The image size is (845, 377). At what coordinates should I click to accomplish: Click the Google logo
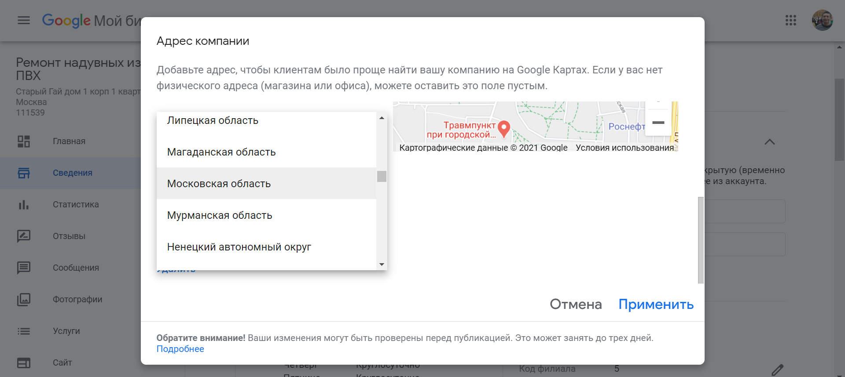pos(66,20)
